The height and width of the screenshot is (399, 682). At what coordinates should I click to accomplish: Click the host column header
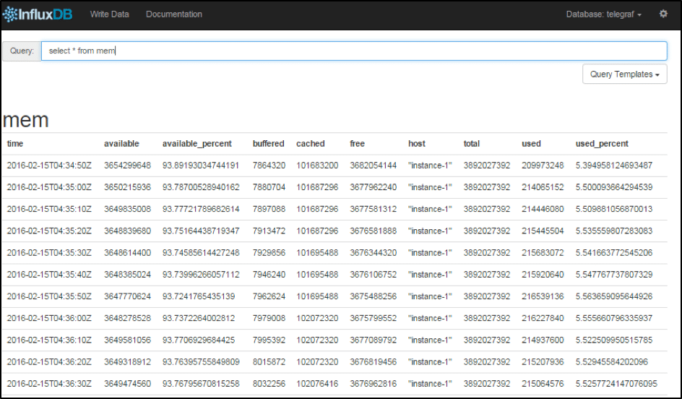pos(417,144)
